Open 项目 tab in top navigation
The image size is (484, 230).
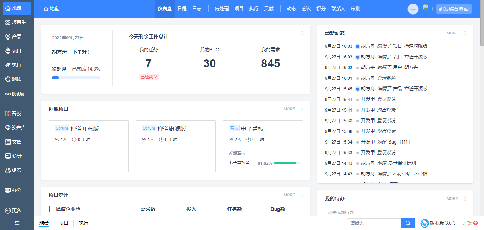239,9
